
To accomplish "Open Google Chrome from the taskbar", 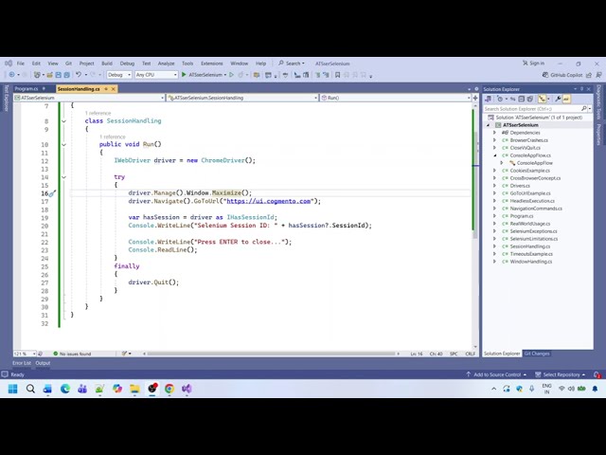I will tap(169, 389).
